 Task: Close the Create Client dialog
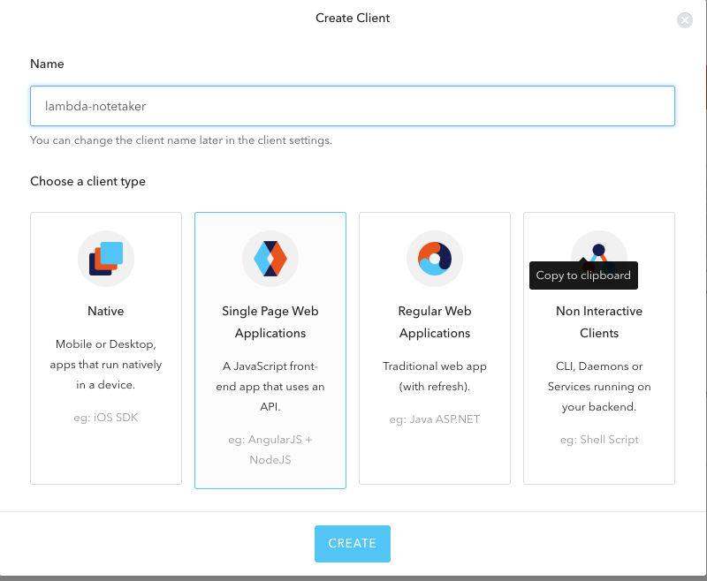click(x=684, y=19)
